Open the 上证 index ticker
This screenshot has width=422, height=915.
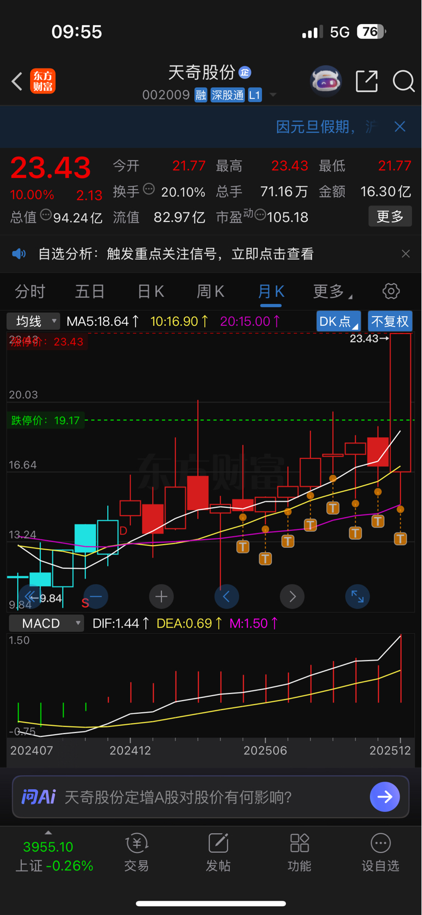click(x=54, y=856)
